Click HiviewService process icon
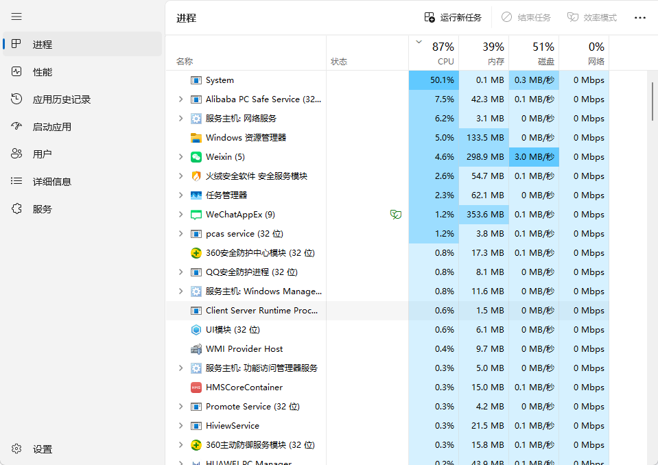The height and width of the screenshot is (465, 658). click(x=196, y=426)
